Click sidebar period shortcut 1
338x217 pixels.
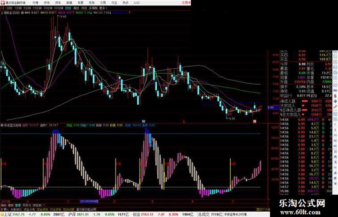(x=335, y=125)
